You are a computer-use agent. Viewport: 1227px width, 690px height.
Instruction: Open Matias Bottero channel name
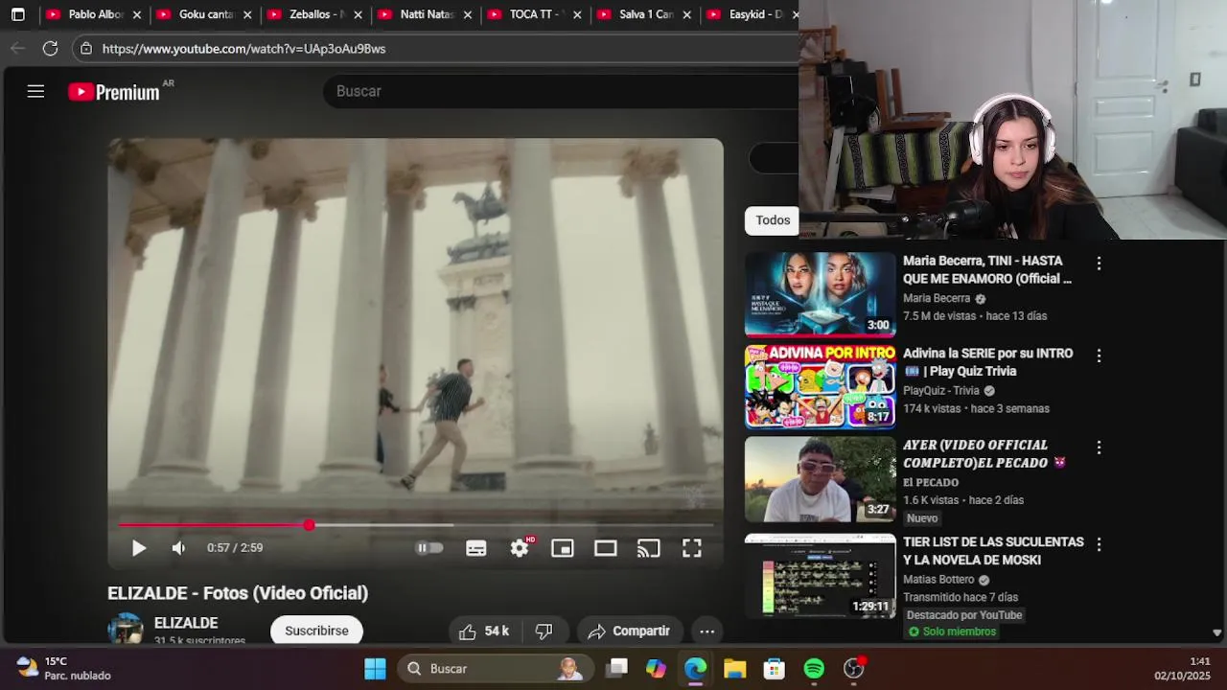point(938,580)
